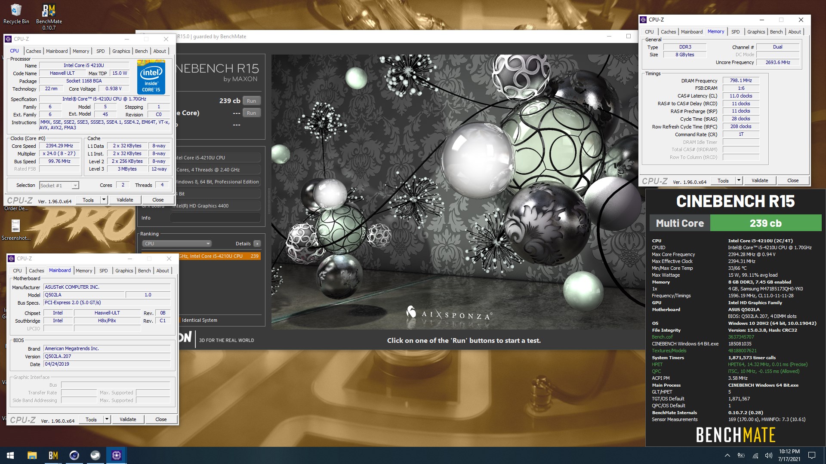This screenshot has height=464, width=826.
Task: Open the grey sphere app in the taskbar
Action: coord(95,455)
